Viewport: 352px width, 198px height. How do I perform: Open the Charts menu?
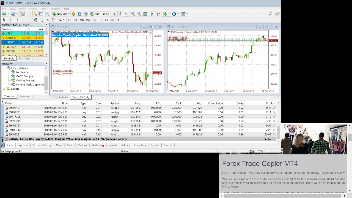click(33, 9)
